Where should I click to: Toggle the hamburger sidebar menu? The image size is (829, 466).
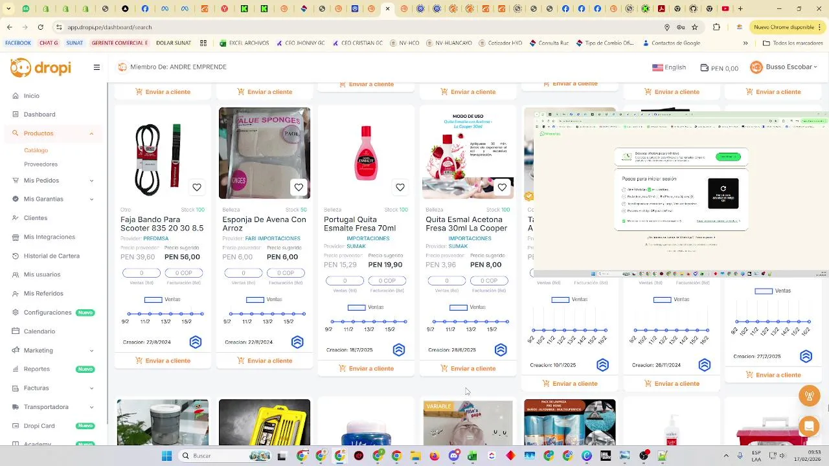pos(97,67)
